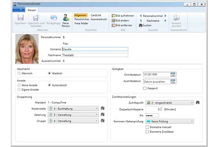Click the Doppelzutrittssperre minutes spinner
The height and width of the screenshot is (147, 220).
[x=161, y=109]
